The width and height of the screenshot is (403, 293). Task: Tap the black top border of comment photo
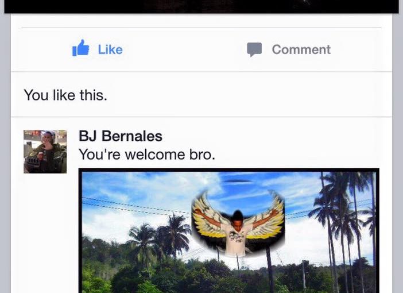tap(228, 170)
